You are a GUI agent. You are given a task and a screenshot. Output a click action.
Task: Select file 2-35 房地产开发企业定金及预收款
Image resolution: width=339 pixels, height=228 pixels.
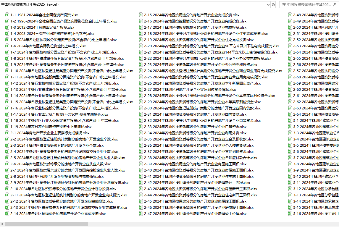[x=199, y=139]
